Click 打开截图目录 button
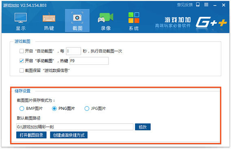 [31, 135]
